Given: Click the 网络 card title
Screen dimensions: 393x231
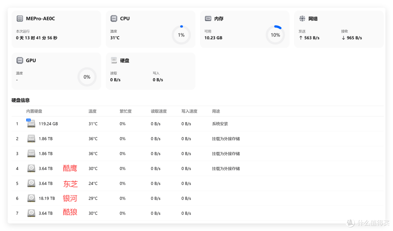Looking at the screenshot, I should [x=313, y=19].
